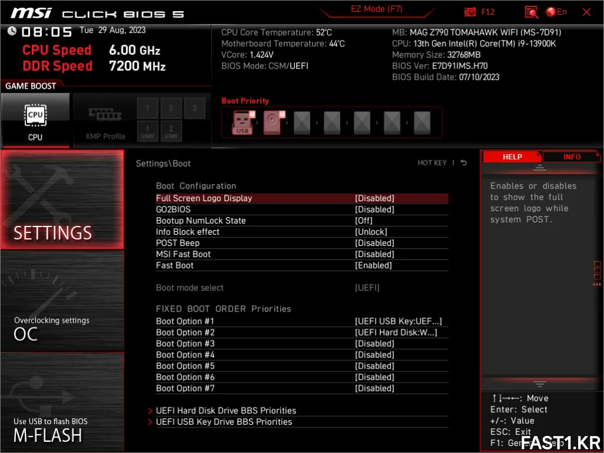The width and height of the screenshot is (604, 453).
Task: Select XMP user profile 1
Action: 147,132
